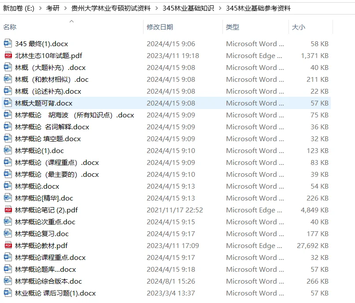Click PDF icon of 林学概论教材.pdf
355x303 pixels.
pyautogui.click(x=8, y=245)
